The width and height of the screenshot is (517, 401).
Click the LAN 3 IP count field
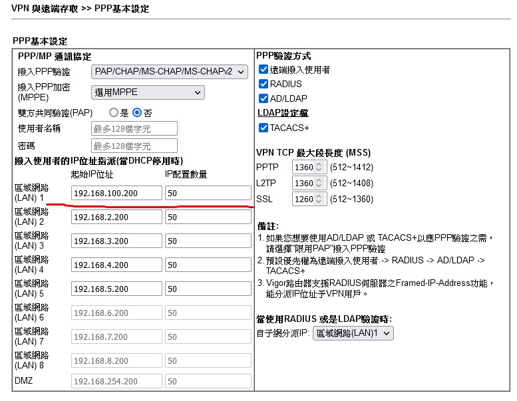(x=208, y=241)
